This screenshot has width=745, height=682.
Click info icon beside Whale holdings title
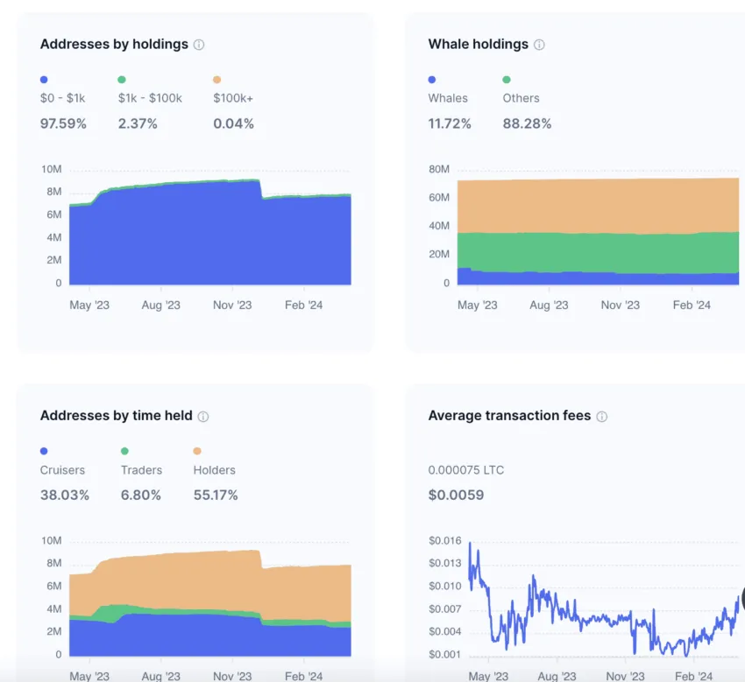[539, 45]
